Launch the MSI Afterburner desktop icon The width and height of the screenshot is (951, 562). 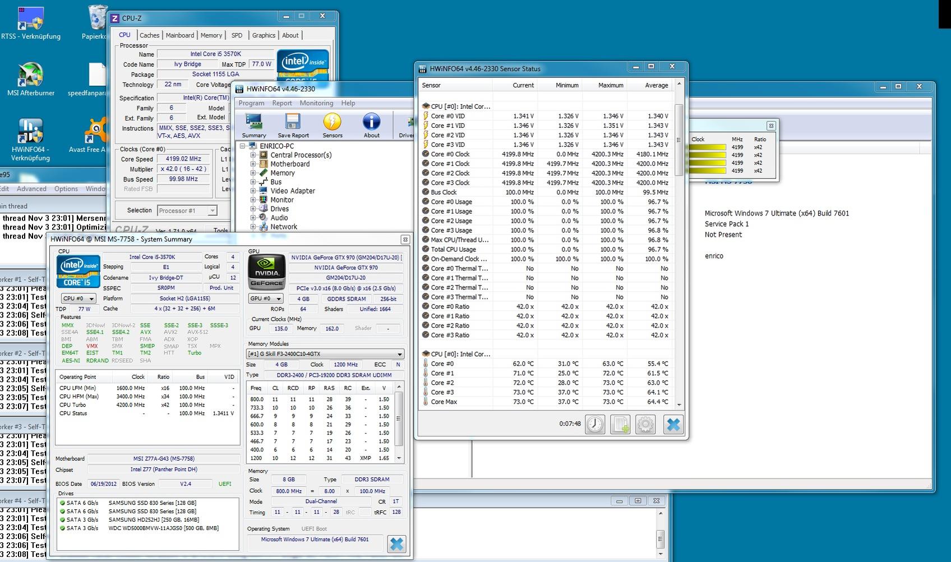coord(30,80)
